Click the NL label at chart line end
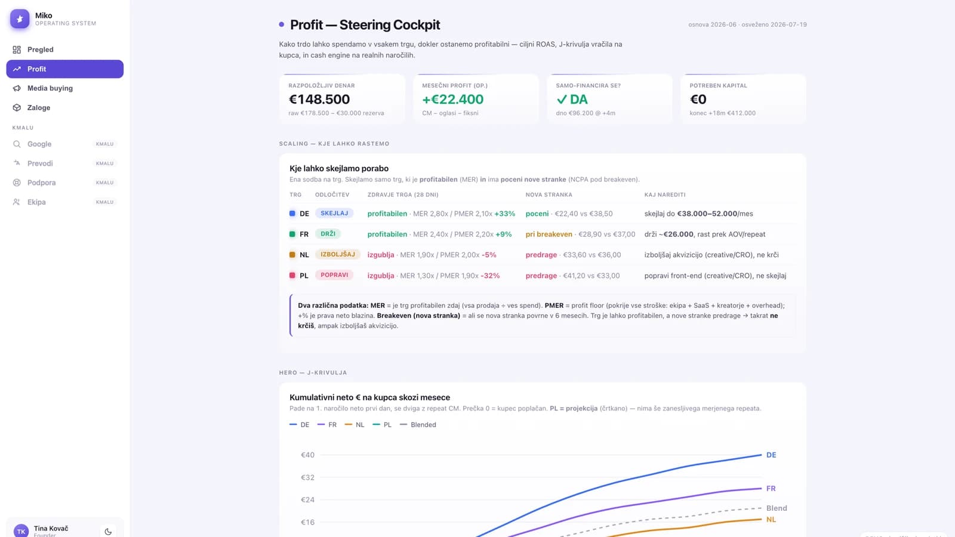 point(771,519)
